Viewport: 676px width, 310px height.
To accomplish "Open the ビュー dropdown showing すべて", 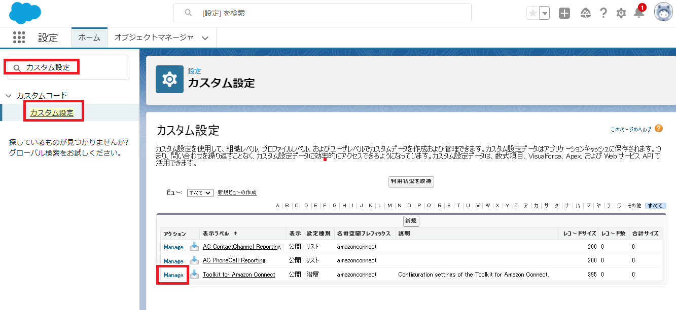I will pyautogui.click(x=200, y=193).
